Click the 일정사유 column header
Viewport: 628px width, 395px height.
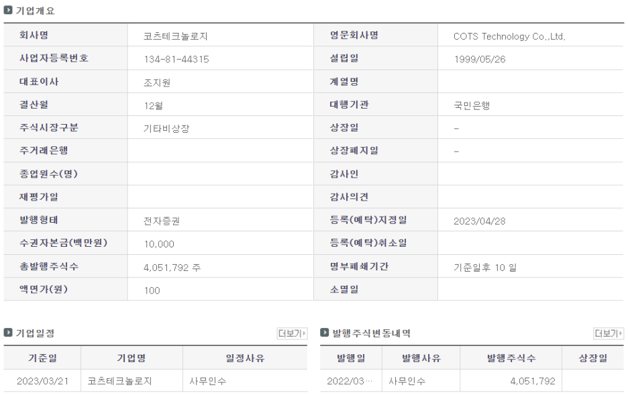pyautogui.click(x=245, y=358)
